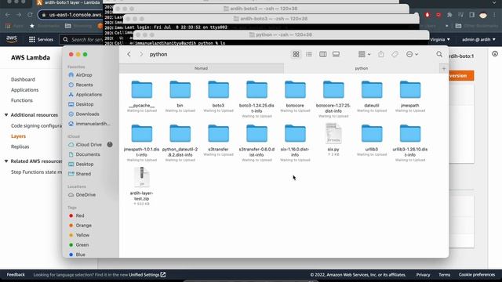
Task: Open Desktop under Favorites
Action: [x=81, y=104]
